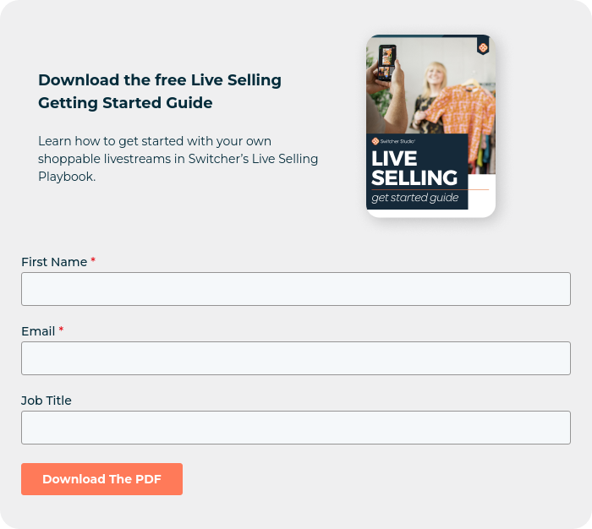Click the smartphone shown in the cover photo
The width and height of the screenshot is (592, 529).
tap(388, 63)
